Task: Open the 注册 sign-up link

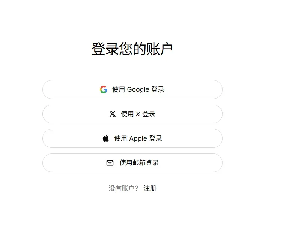Action: coord(150,188)
